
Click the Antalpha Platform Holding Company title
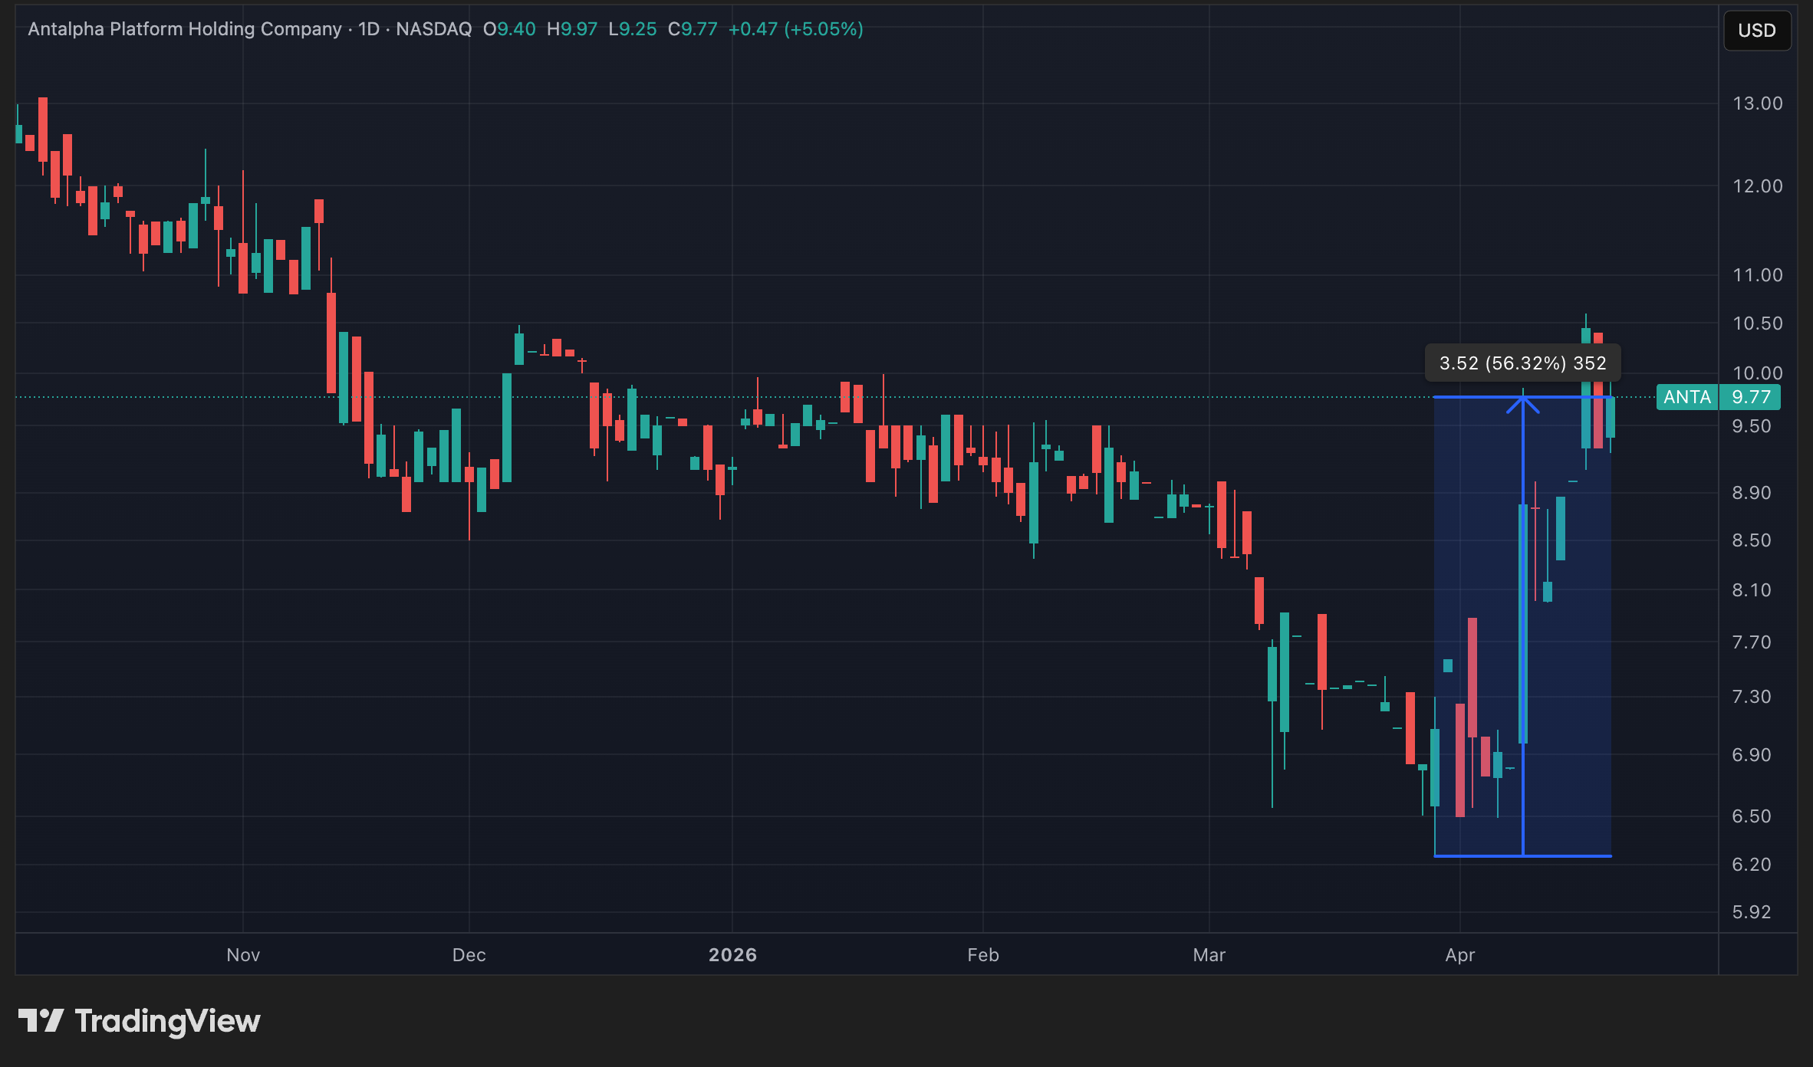[185, 29]
